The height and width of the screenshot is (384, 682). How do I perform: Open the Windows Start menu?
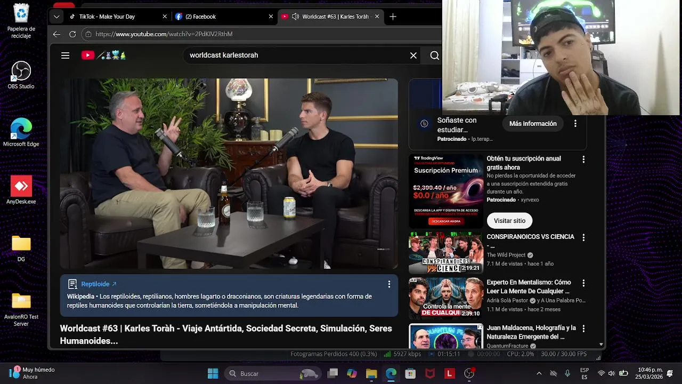click(213, 373)
